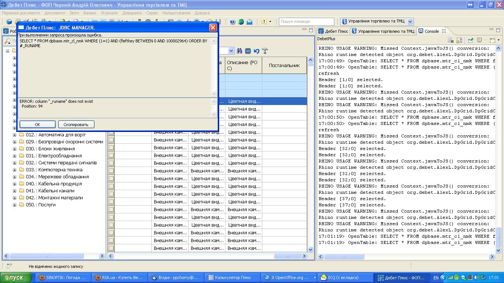Switch to Управління торгівлею та ТМЦ view tab

383,31
